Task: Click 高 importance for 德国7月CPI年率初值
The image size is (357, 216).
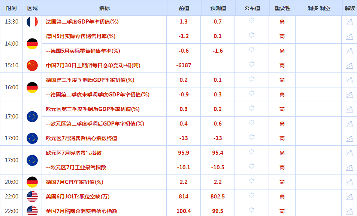Action: coord(282,182)
